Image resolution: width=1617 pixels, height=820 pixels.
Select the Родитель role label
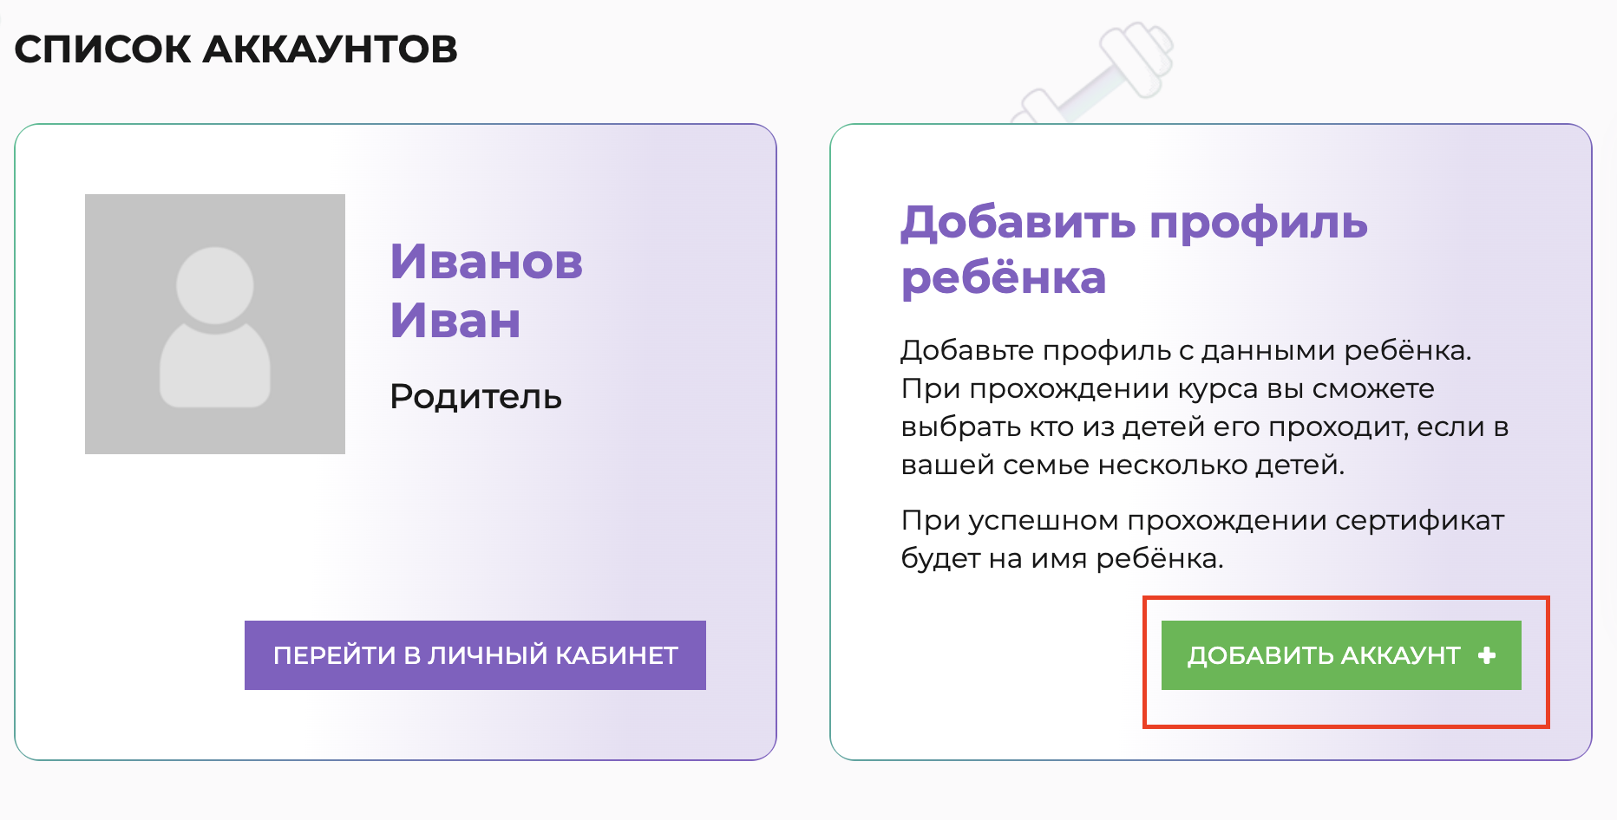[x=475, y=397]
